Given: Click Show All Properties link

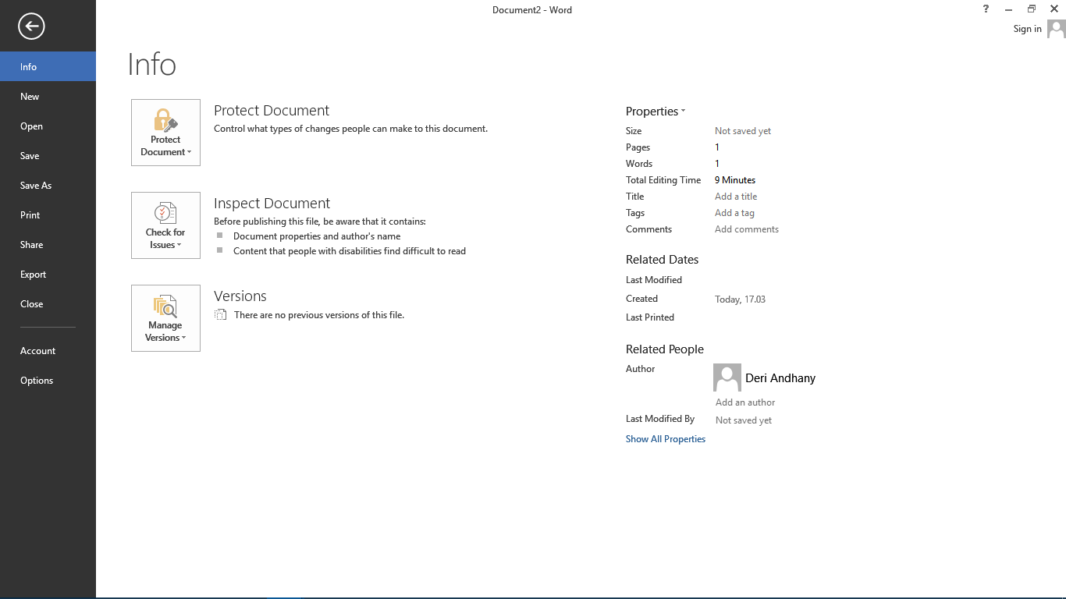Looking at the screenshot, I should [x=666, y=439].
